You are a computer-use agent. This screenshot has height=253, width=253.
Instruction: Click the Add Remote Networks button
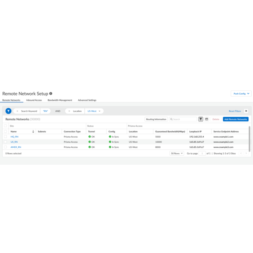pyautogui.click(x=236, y=119)
